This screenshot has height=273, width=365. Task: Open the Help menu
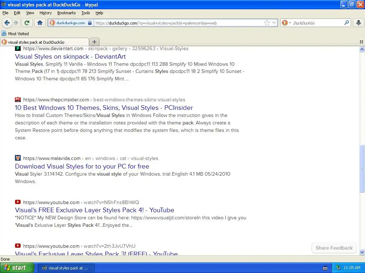[99, 13]
